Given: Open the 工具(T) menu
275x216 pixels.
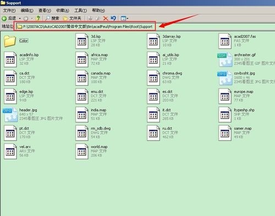Looking at the screenshot, I should point(80,10).
